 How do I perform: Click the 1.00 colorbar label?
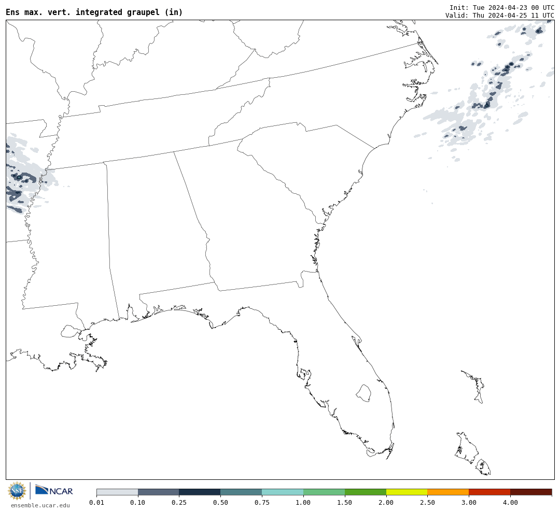point(303,503)
